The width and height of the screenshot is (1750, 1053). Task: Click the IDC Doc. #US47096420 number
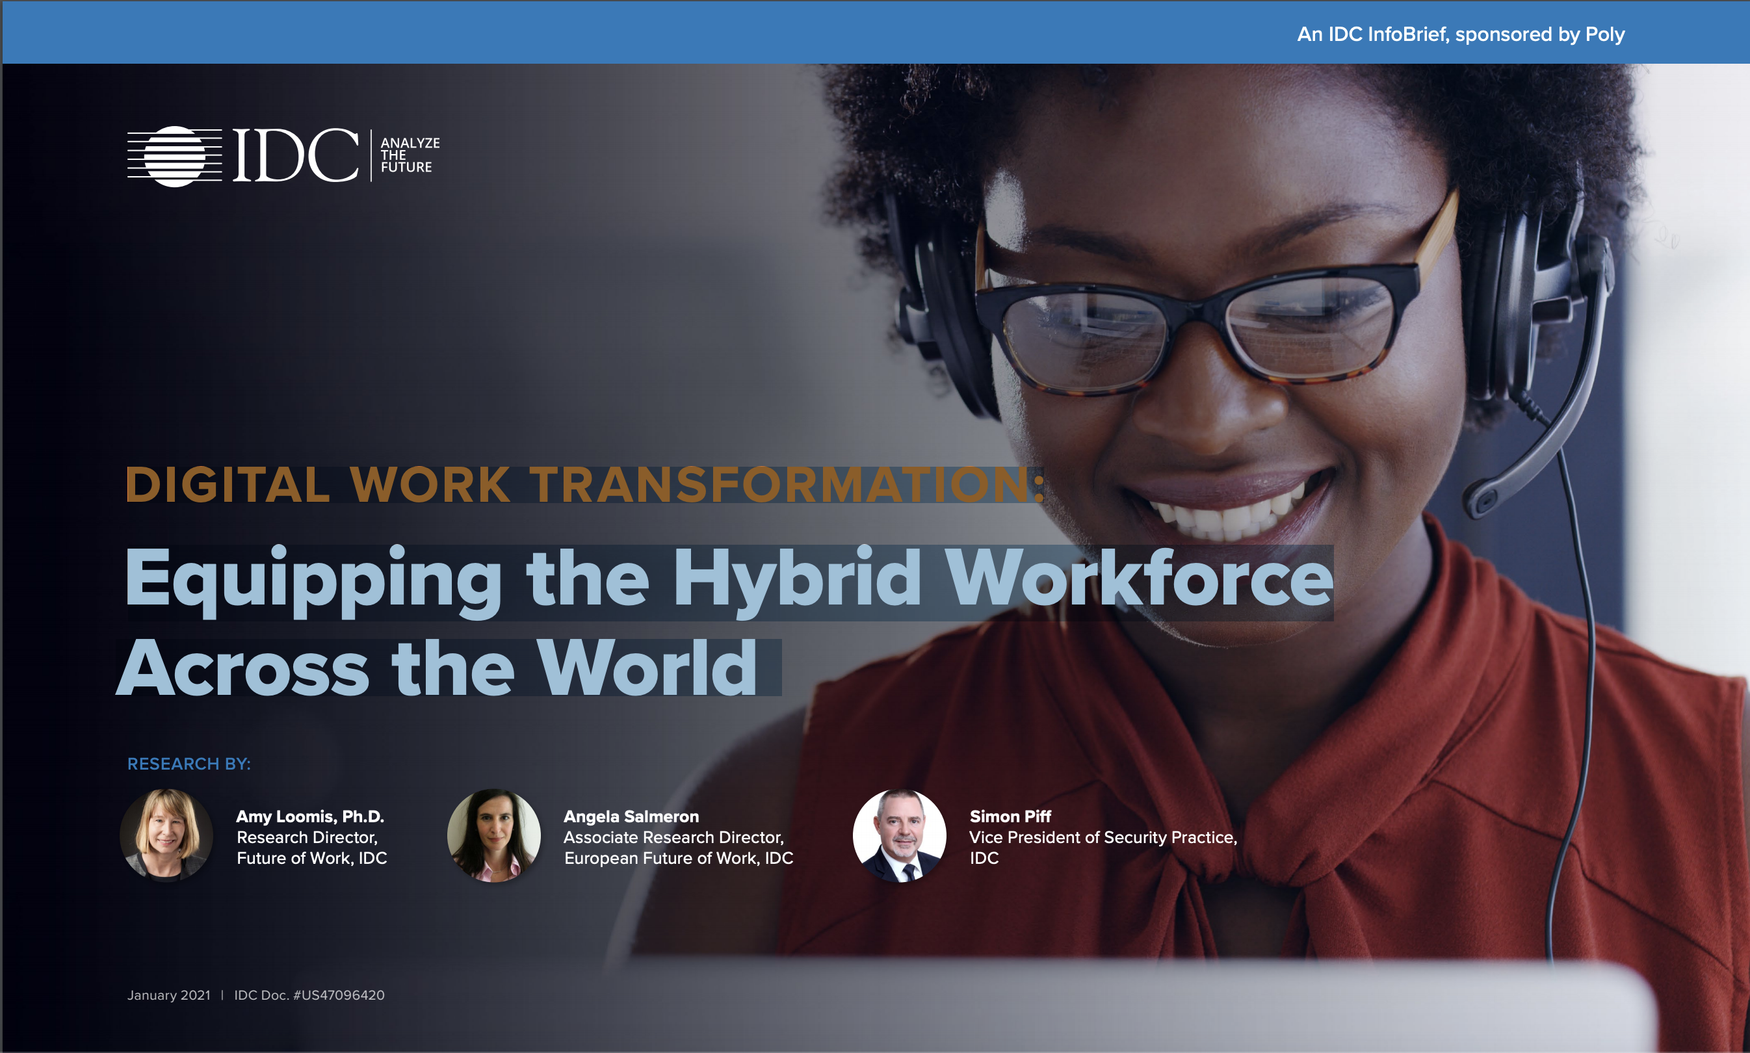coord(309,994)
